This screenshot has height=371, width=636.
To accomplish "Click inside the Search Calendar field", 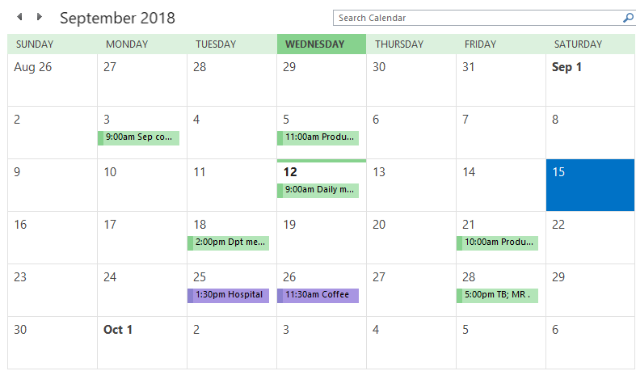I will tap(478, 18).
